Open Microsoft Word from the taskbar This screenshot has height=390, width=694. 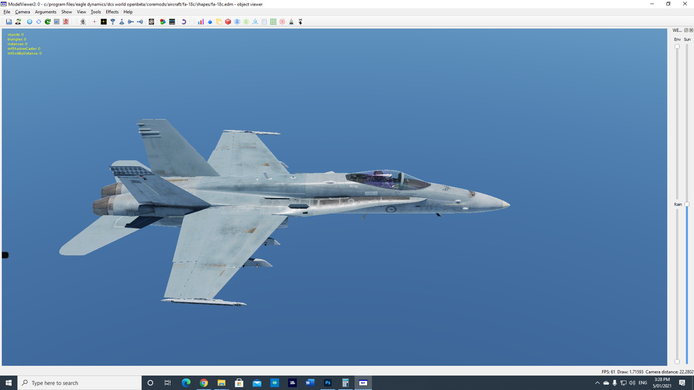pyautogui.click(x=310, y=383)
